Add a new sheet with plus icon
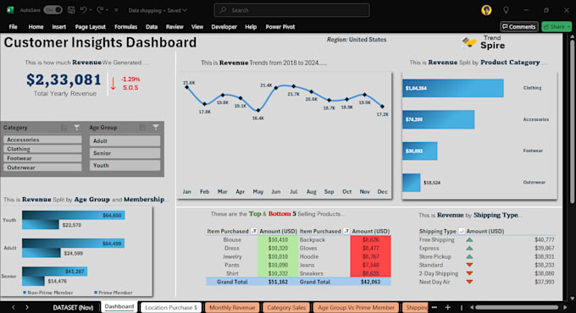This screenshot has height=313, width=576. coord(447,307)
